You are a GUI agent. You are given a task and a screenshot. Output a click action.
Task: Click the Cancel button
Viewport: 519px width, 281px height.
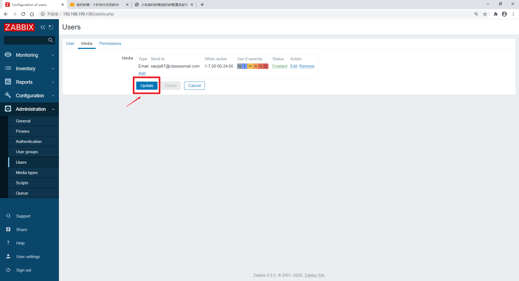(194, 86)
